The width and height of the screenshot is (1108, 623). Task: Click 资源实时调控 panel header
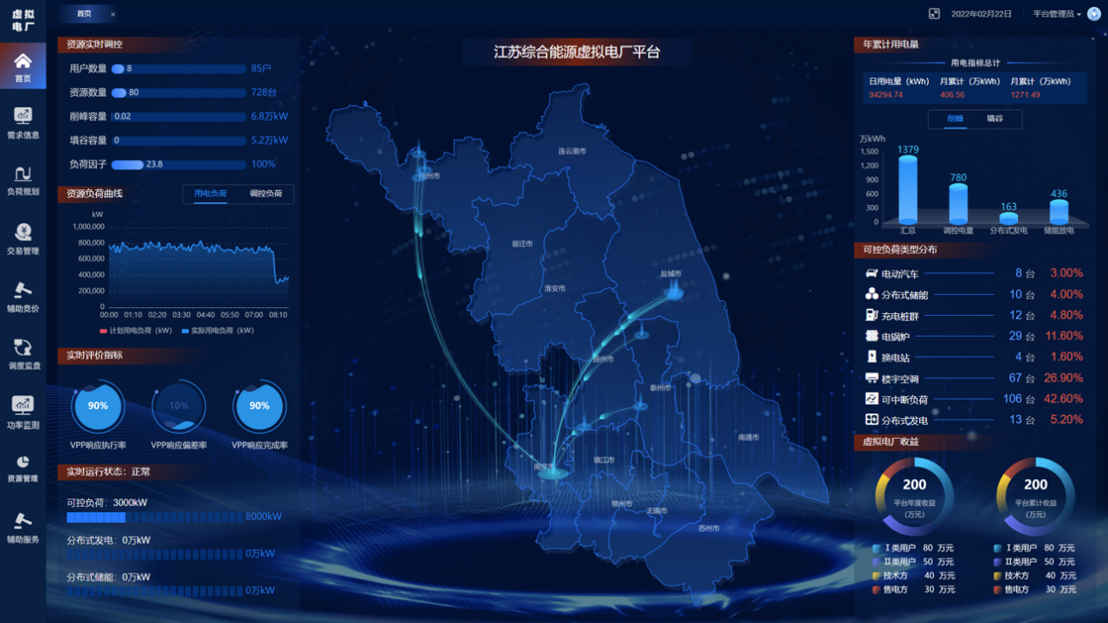tap(94, 44)
